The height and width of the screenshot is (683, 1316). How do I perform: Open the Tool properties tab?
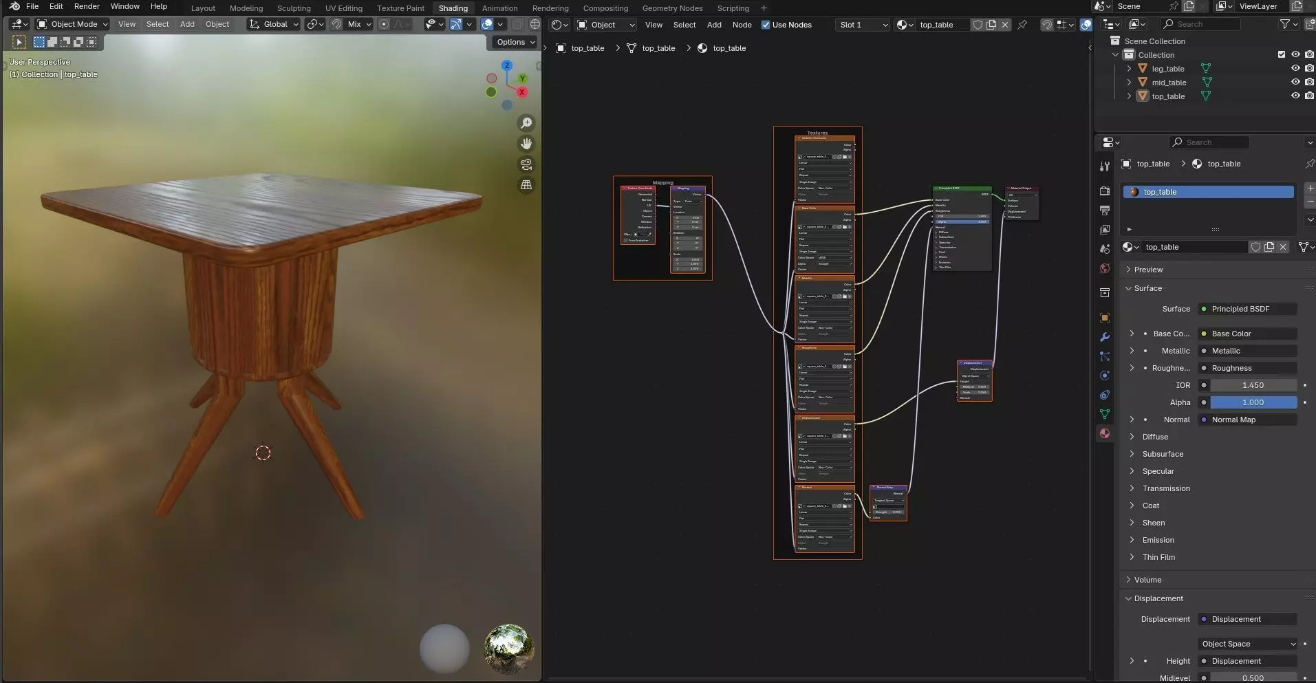point(1105,166)
